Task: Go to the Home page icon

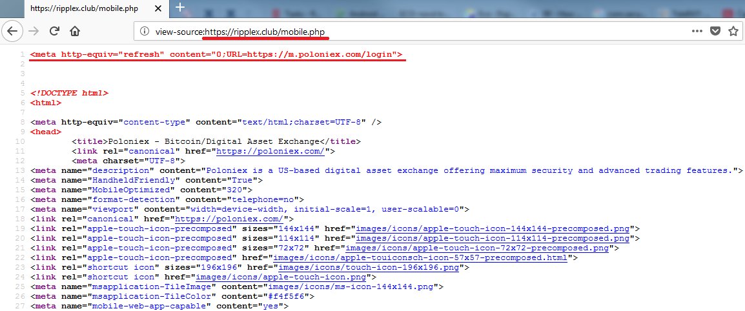Action: pyautogui.click(x=75, y=32)
